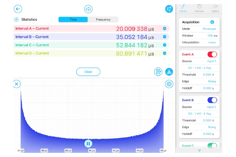Toggle the settings sliders panel icon
This screenshot has width=236, height=157.
click(x=169, y=9)
